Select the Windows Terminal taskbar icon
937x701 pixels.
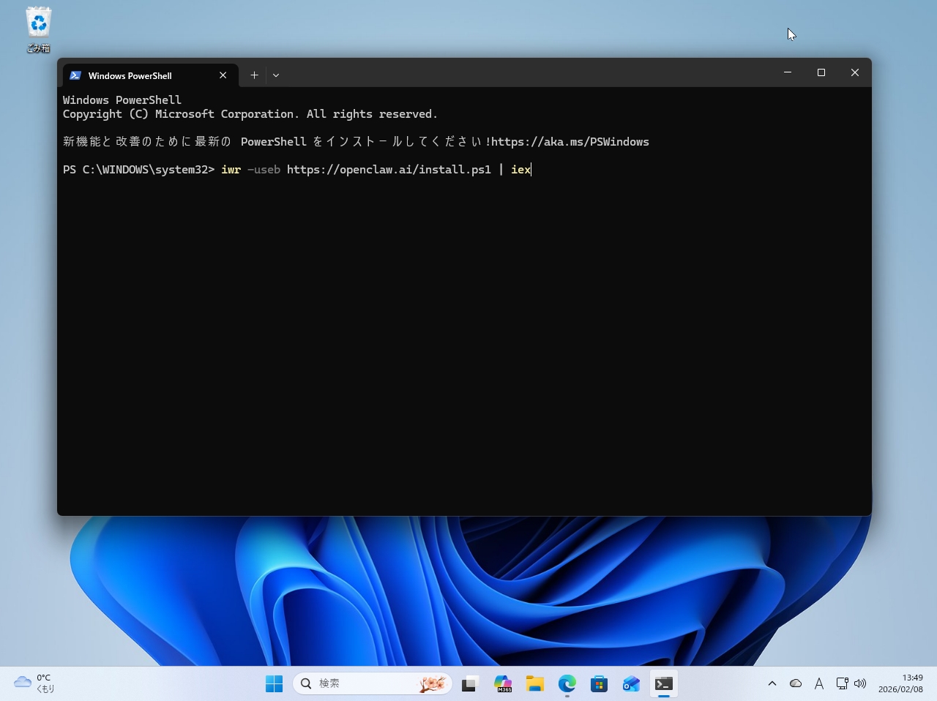pyautogui.click(x=663, y=683)
